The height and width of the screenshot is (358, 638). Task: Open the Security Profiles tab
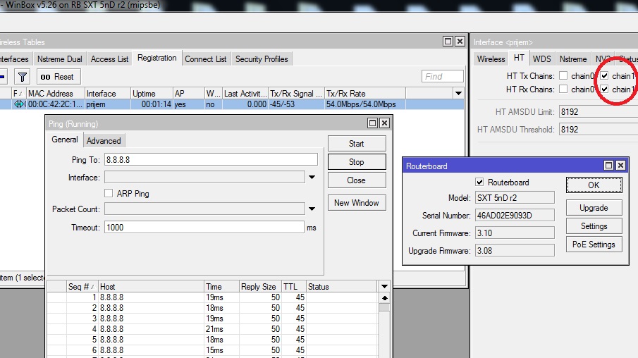point(262,59)
